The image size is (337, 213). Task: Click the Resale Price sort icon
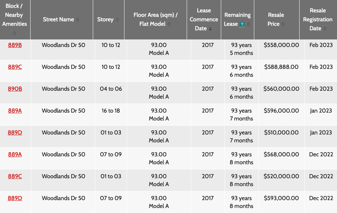coord(283,24)
